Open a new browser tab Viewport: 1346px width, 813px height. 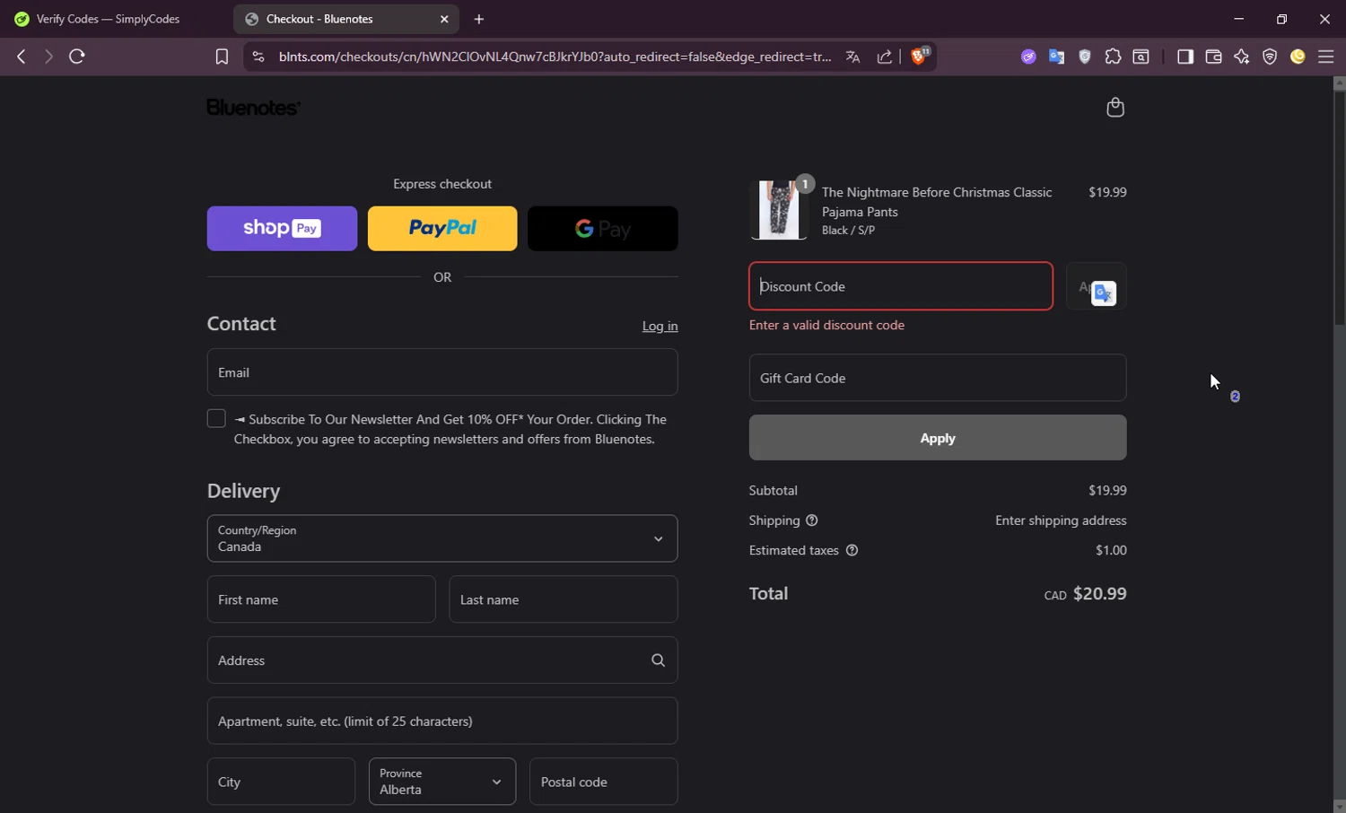479,19
